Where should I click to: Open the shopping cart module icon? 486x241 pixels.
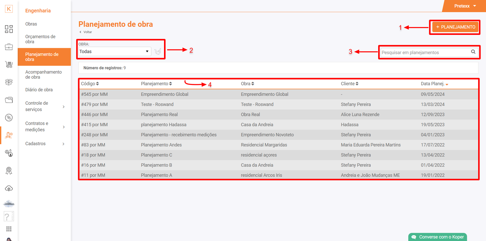coord(9,64)
